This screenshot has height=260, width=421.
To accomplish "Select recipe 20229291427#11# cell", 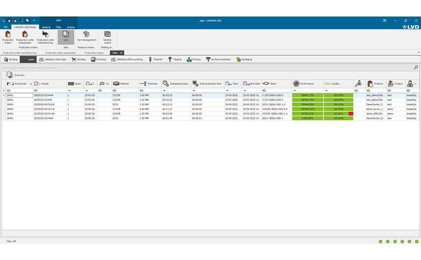I will (50, 109).
